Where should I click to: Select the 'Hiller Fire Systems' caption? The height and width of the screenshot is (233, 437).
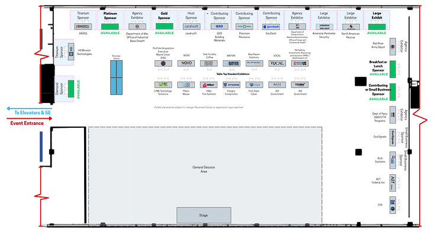[209, 92]
